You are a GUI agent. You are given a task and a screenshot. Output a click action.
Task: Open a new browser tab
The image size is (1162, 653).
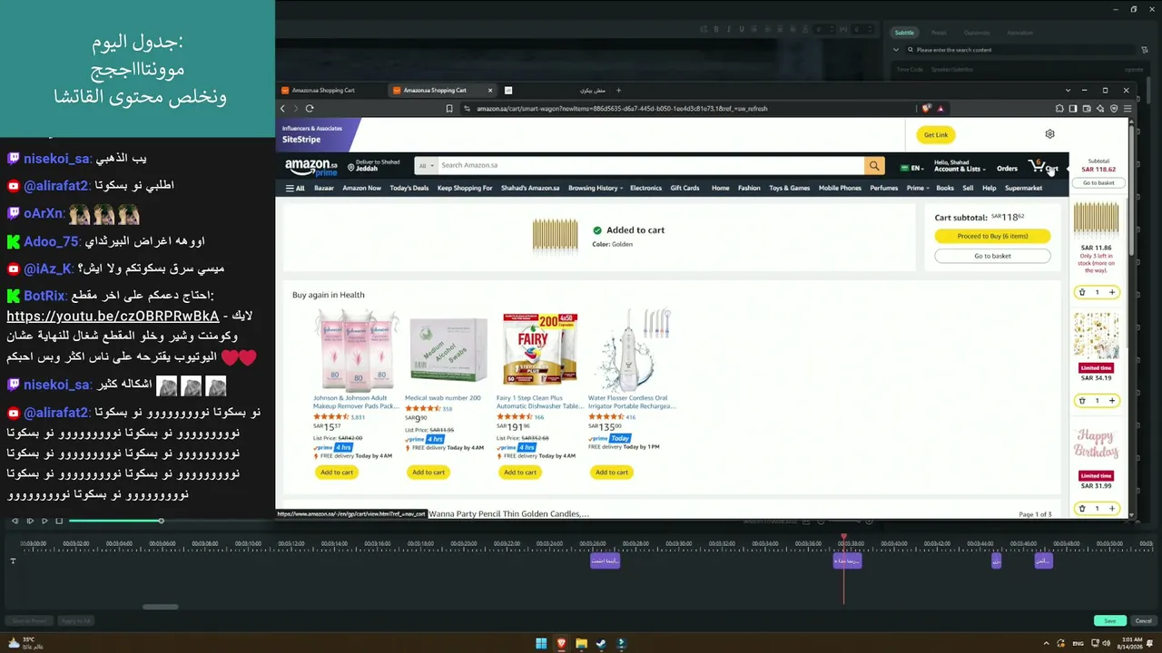point(618,90)
